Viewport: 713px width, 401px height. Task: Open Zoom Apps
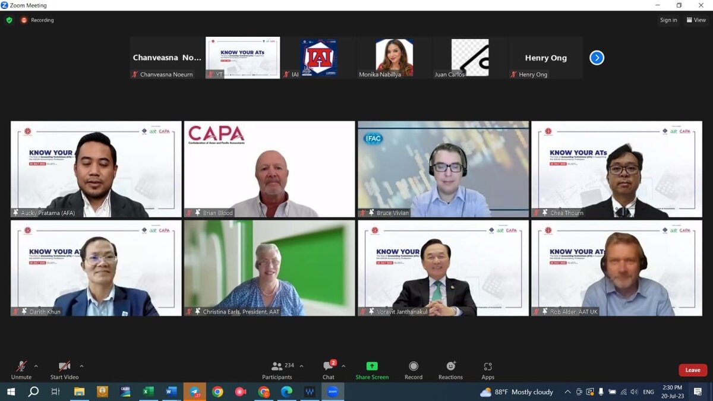tap(488, 370)
